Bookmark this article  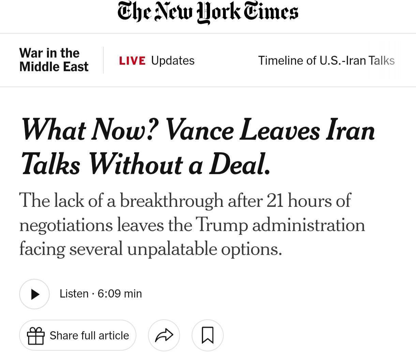pyautogui.click(x=208, y=336)
